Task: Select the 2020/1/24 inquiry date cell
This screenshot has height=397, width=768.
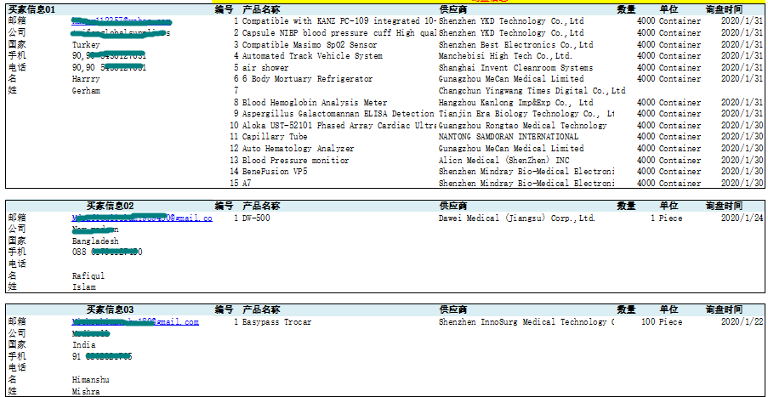Action: [742, 218]
